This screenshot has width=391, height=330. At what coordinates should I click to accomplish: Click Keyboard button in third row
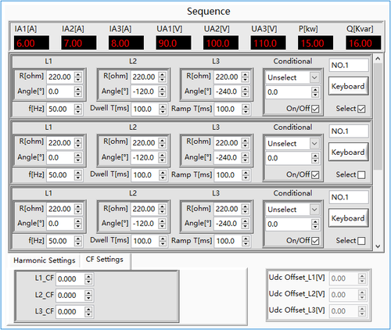point(348,218)
